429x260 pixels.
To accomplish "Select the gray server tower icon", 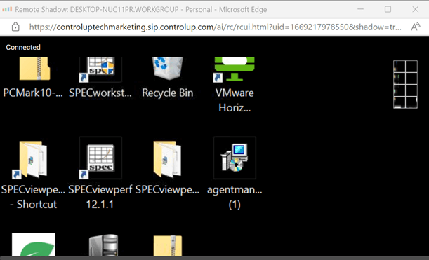I will [103, 245].
